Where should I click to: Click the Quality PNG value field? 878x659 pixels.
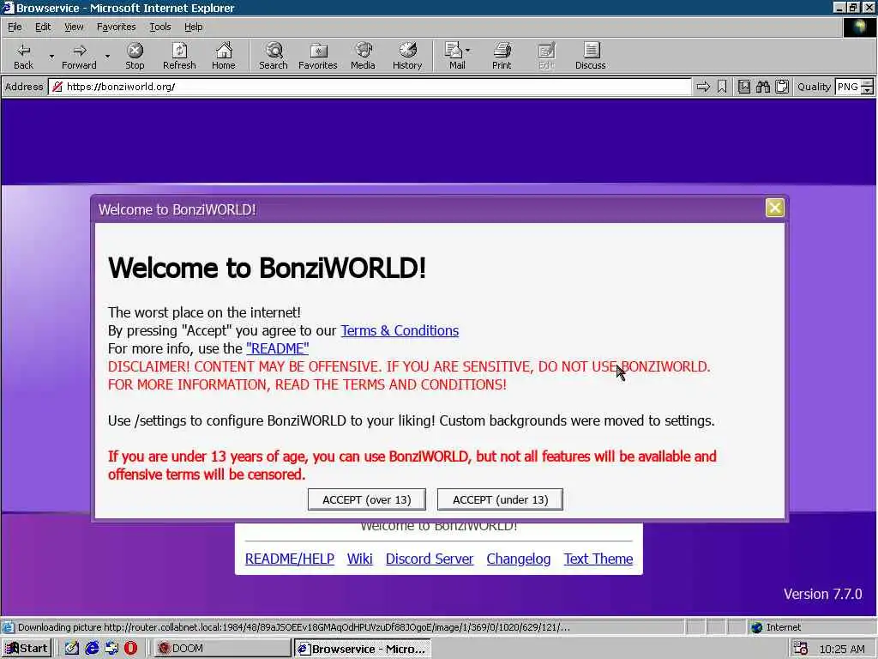848,87
